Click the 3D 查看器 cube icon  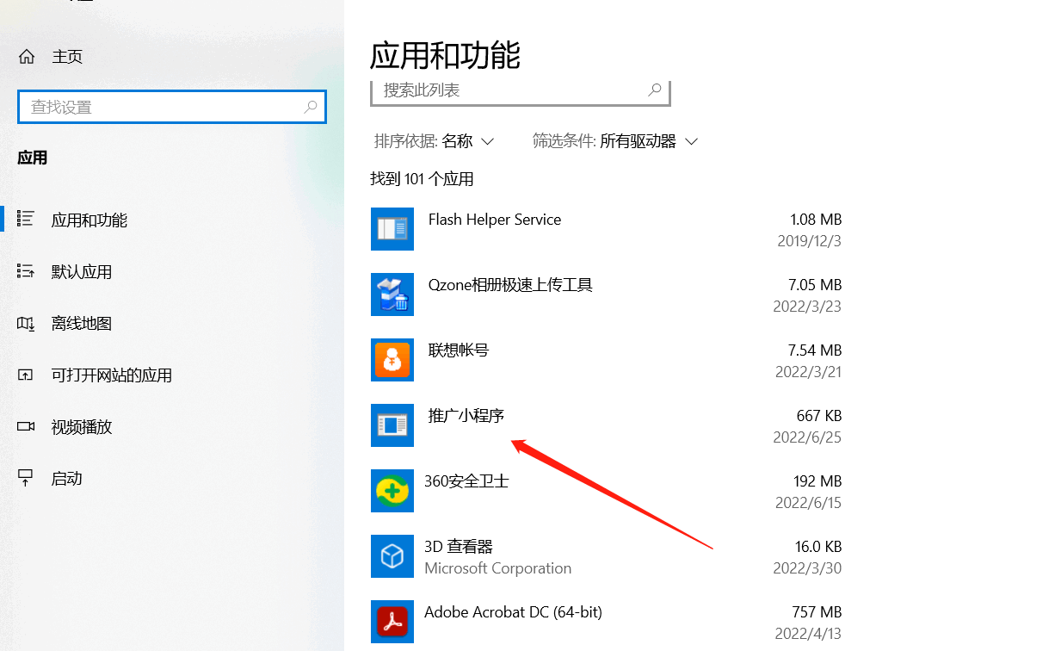392,556
